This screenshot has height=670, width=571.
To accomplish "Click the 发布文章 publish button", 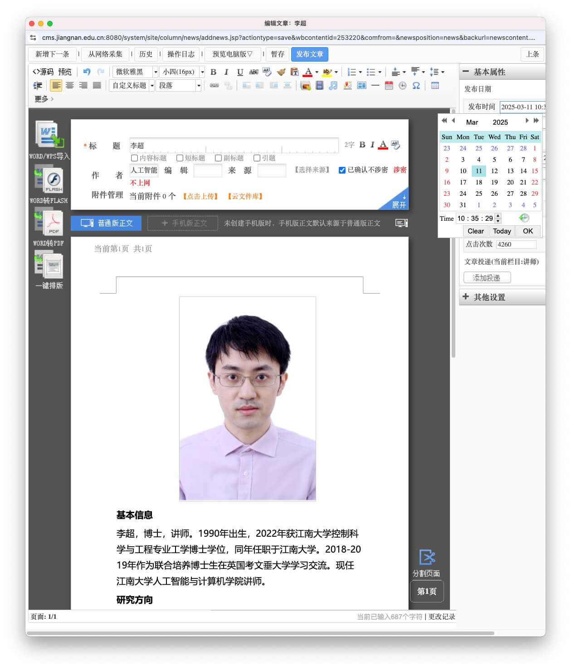I will (x=309, y=54).
